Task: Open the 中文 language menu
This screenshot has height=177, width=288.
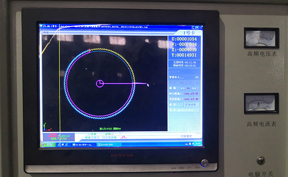Action: click(x=46, y=33)
